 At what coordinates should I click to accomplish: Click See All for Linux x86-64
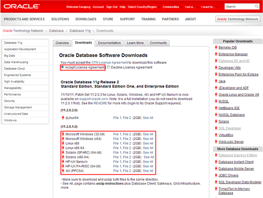148,148
